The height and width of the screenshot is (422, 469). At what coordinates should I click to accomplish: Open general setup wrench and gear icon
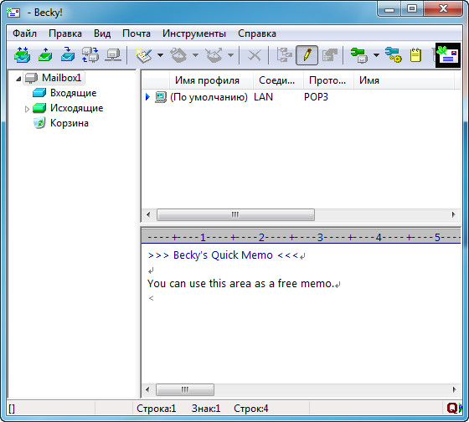[394, 55]
